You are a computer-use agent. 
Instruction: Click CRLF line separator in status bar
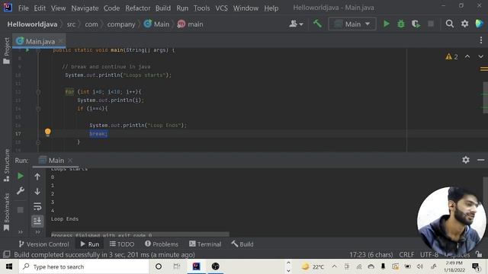click(406, 255)
